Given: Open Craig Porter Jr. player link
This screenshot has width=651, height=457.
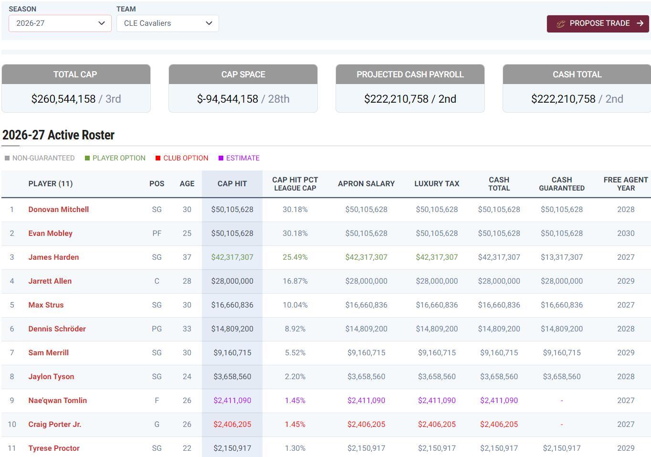Looking at the screenshot, I should pyautogui.click(x=54, y=425).
